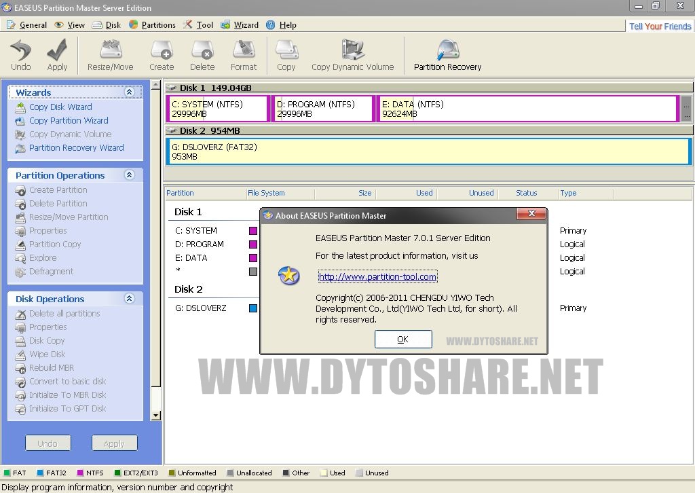The height and width of the screenshot is (493, 695).
Task: Click Wipe Disk in Disk Operations
Action: [40, 354]
